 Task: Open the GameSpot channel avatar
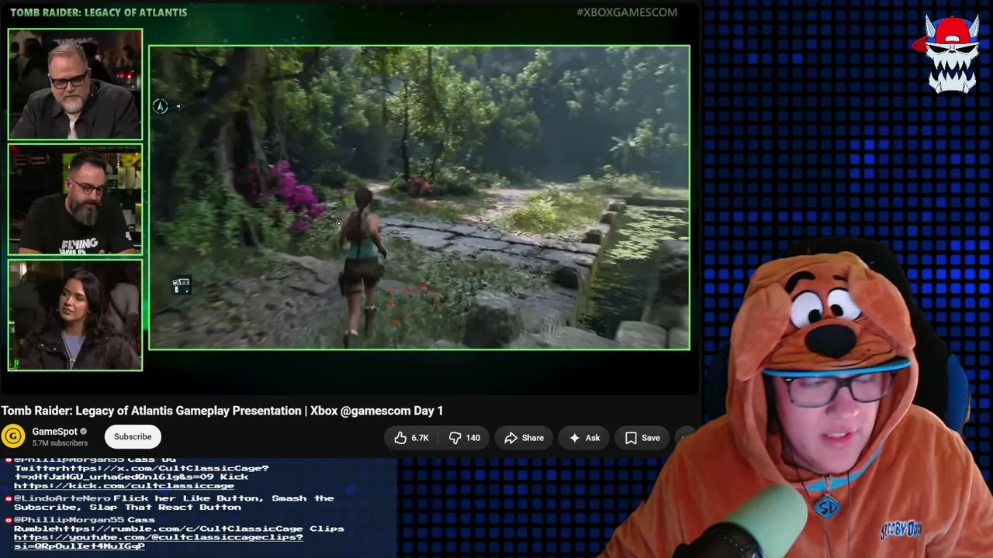pos(13,436)
